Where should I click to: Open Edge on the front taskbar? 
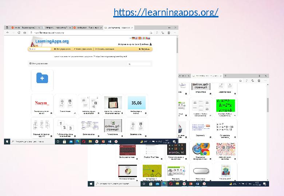[x=78, y=142]
